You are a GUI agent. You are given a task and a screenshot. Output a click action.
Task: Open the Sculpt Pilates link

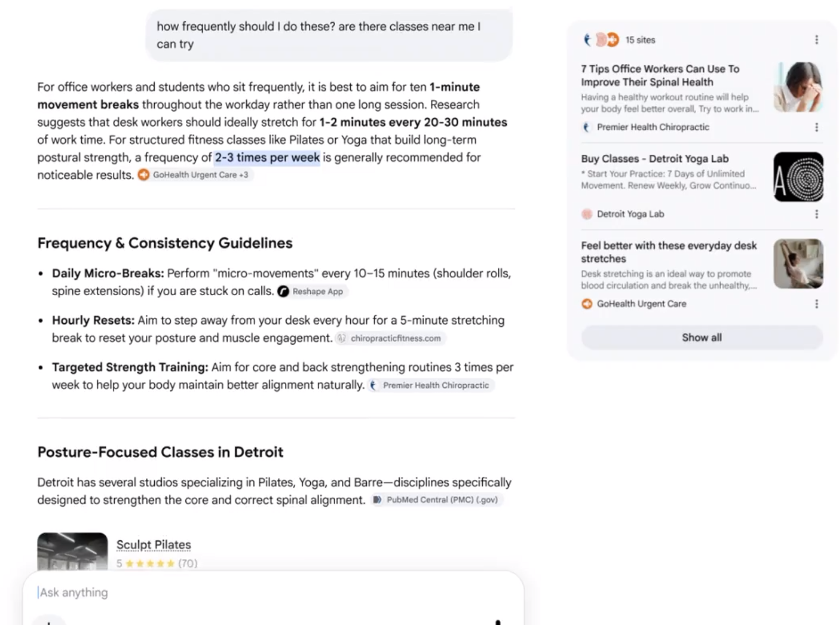point(154,545)
